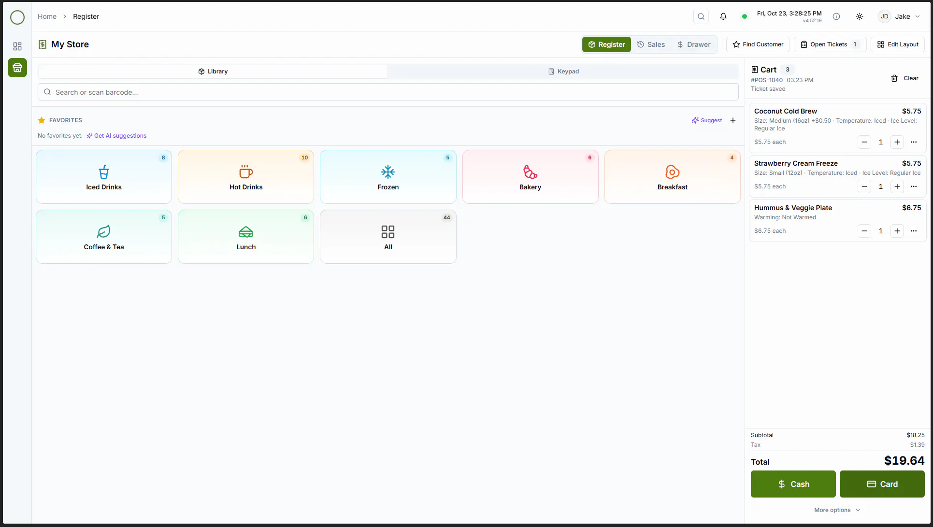The image size is (933, 527).
Task: Open options menu for Coconut Cold Brew
Action: click(x=913, y=142)
